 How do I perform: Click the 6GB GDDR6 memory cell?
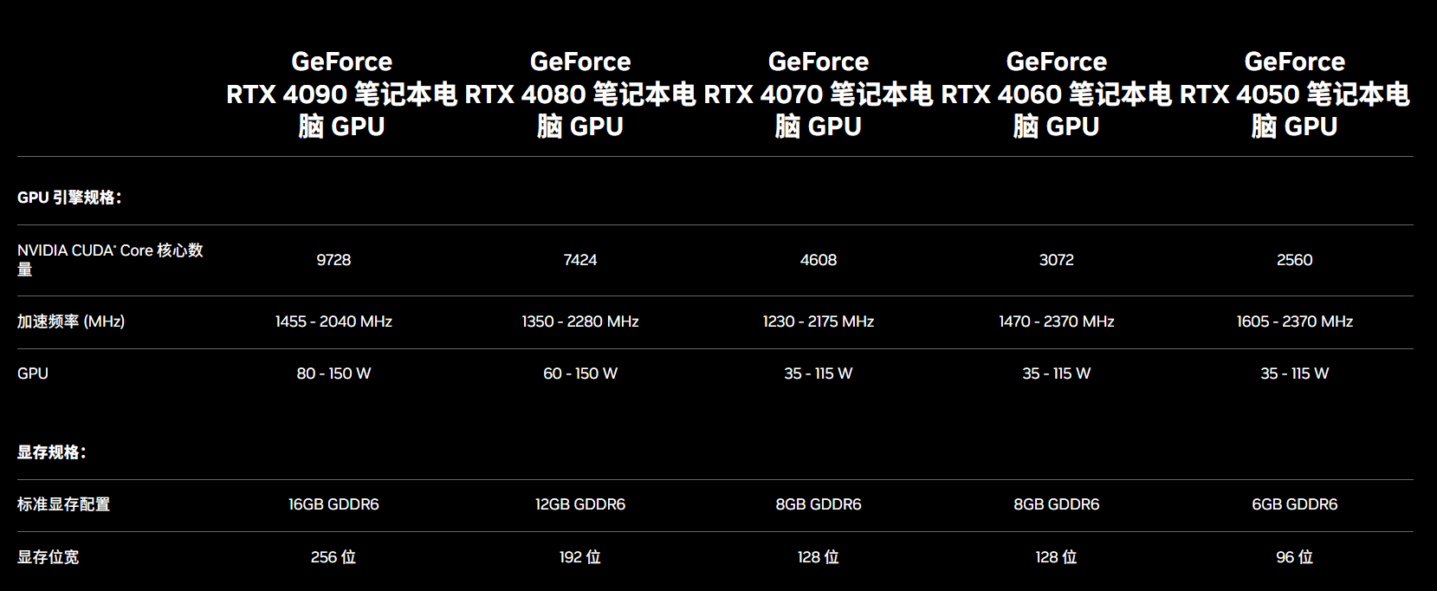(x=1294, y=504)
